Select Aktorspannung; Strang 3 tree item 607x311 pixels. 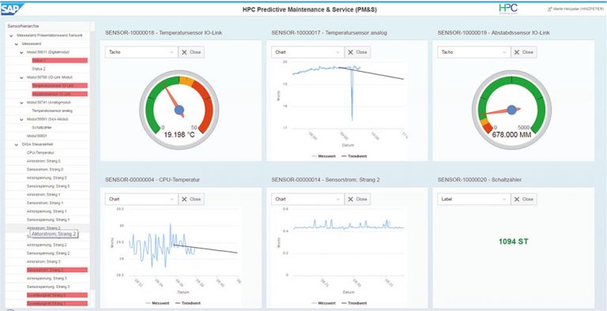click(x=47, y=278)
